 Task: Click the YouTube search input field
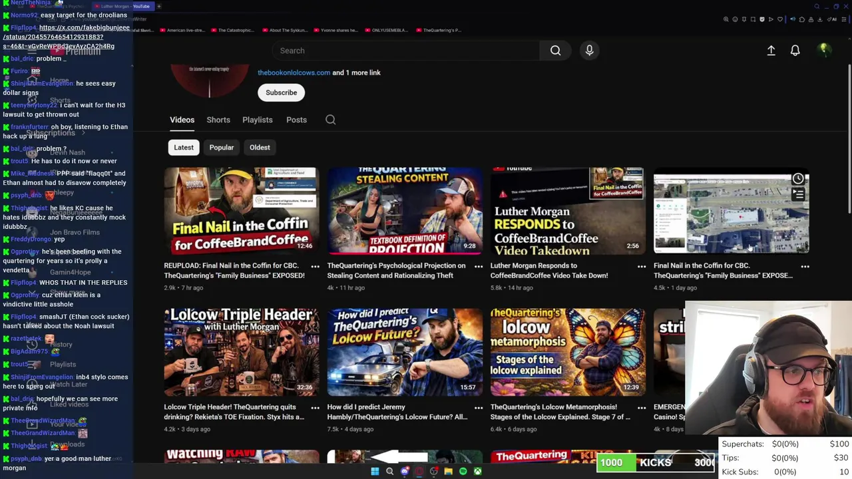[406, 51]
